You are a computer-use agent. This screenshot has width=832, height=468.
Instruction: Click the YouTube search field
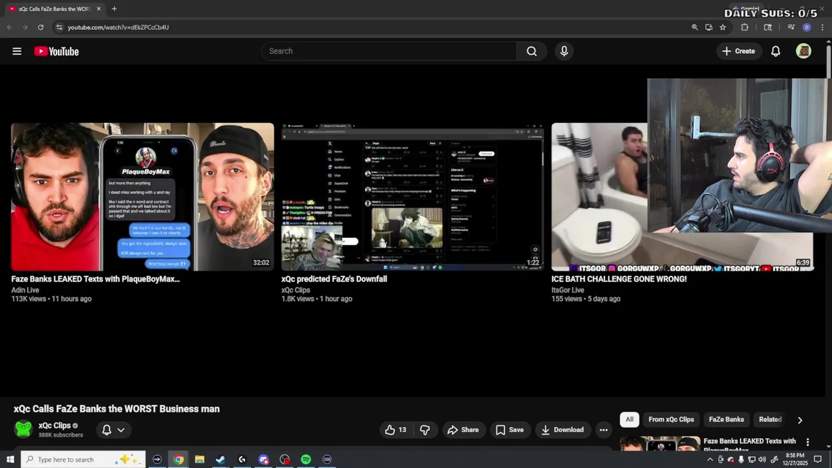coord(389,51)
